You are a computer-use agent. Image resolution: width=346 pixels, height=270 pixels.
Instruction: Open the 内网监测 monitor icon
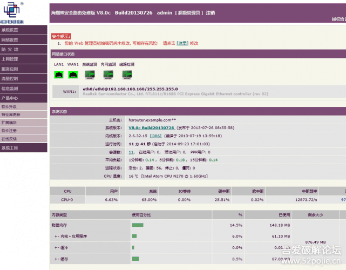pyautogui.click(x=108, y=75)
